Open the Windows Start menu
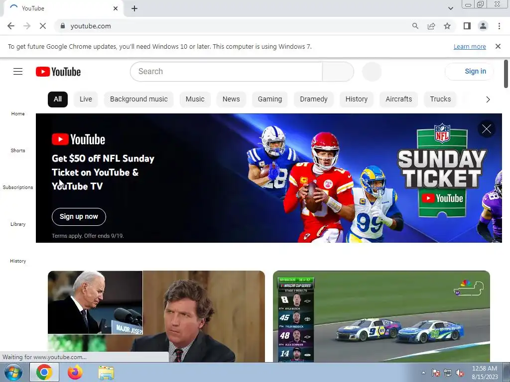This screenshot has width=510, height=382. 13,373
